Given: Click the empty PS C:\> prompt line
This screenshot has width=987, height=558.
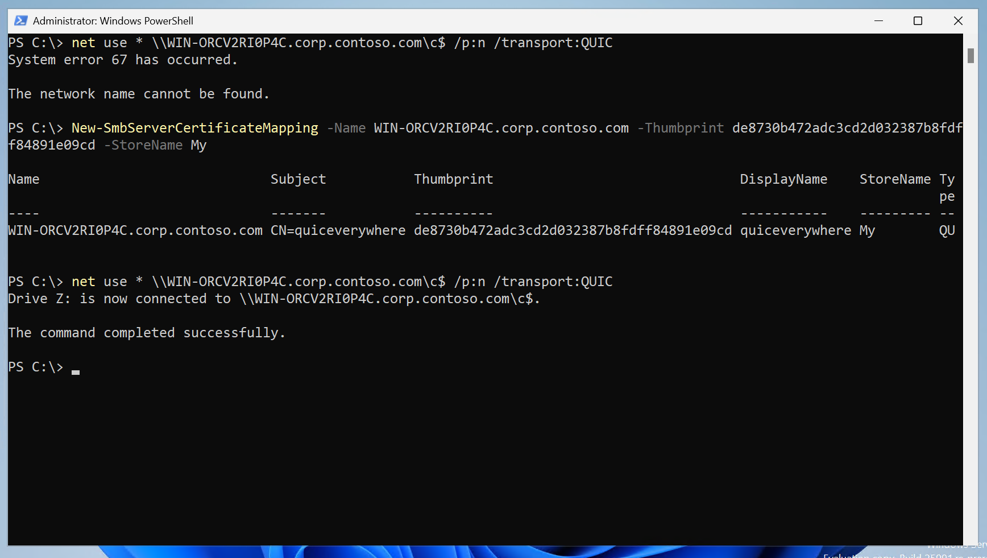Looking at the screenshot, I should coord(35,367).
